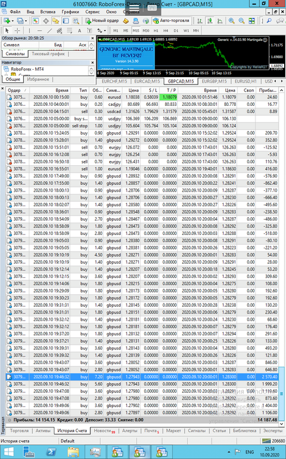Close the Market Watch panel
Screen dimensions: 286x459
pyautogui.click(x=92, y=38)
